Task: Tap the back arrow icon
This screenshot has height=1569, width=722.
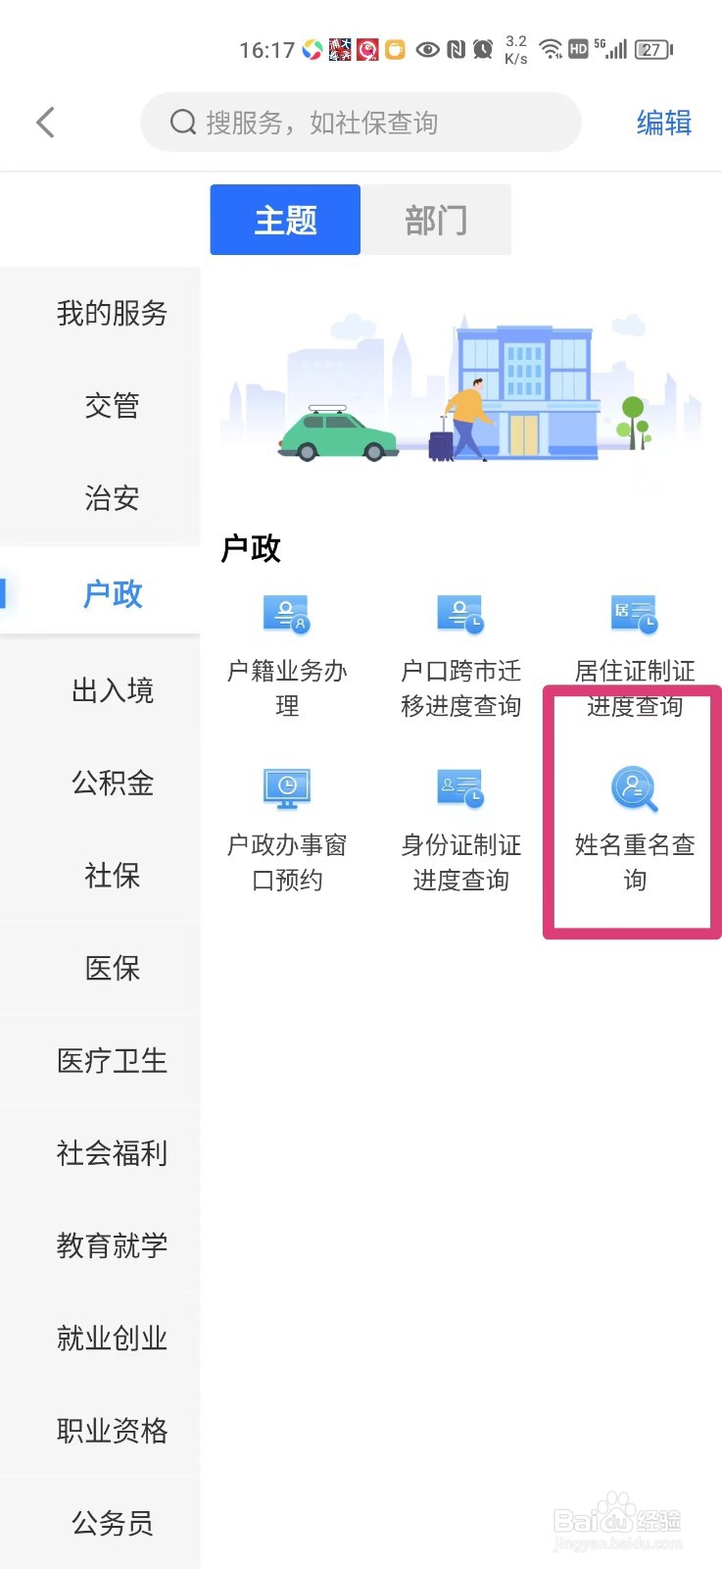Action: pyautogui.click(x=45, y=123)
